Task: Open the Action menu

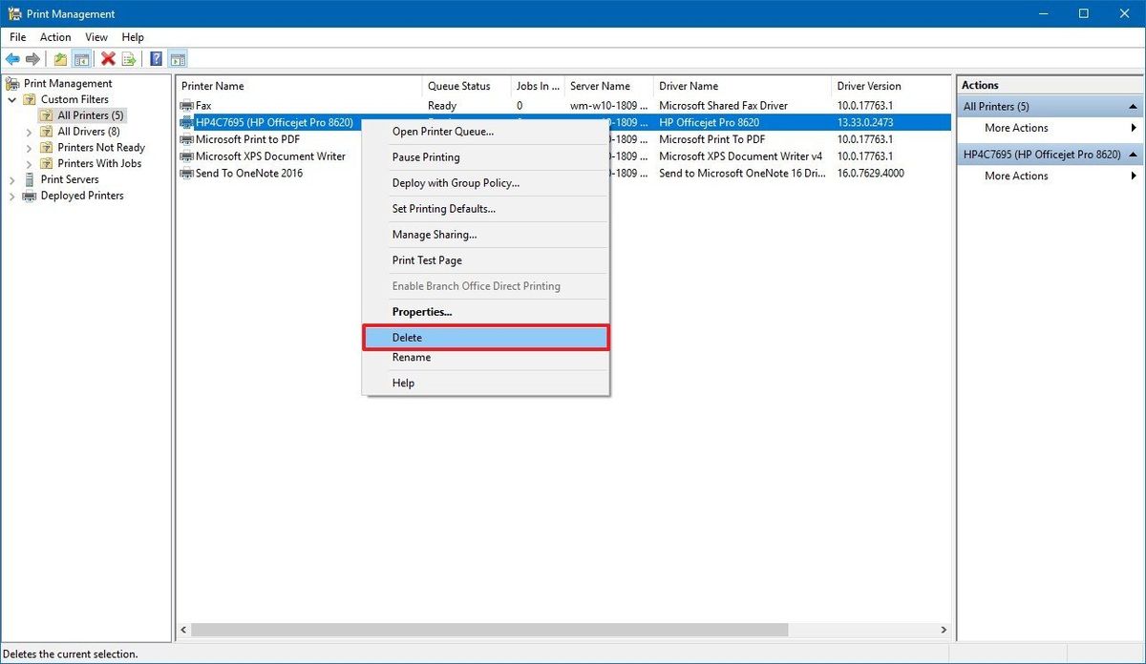Action: click(x=54, y=36)
